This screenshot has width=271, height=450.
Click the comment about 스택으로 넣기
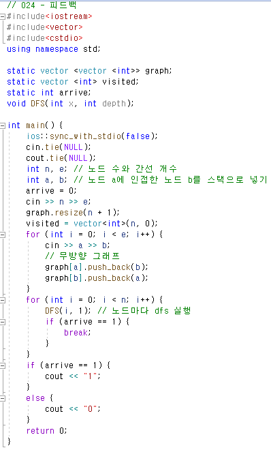point(170,179)
